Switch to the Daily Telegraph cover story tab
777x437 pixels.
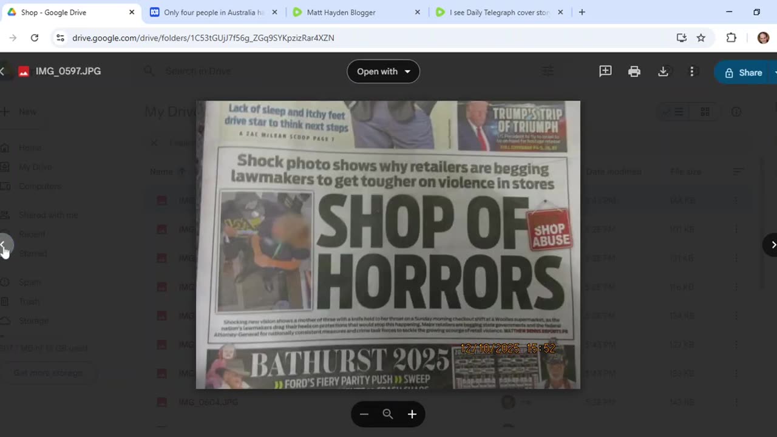coord(499,12)
